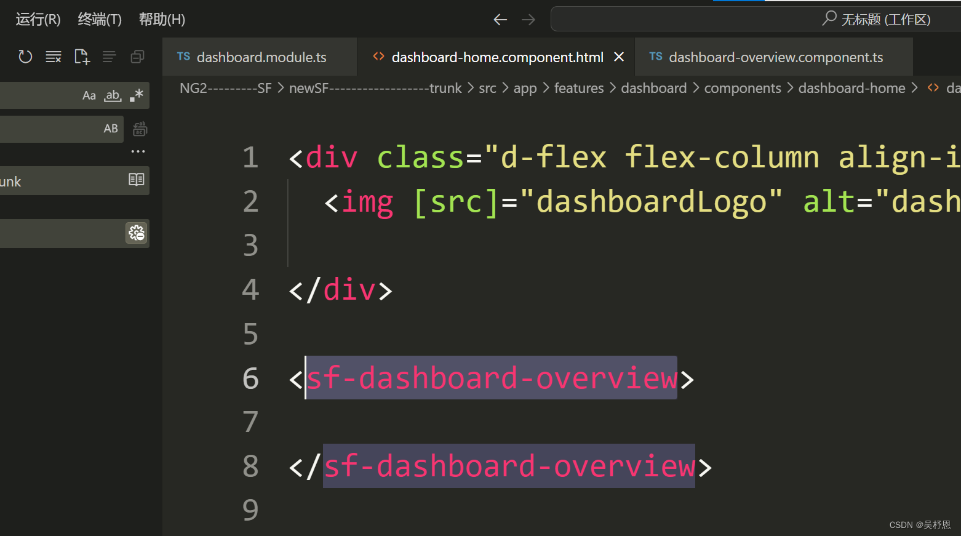Image resolution: width=961 pixels, height=536 pixels.
Task: Click the ellipsis to toggle search details
Action: click(138, 151)
